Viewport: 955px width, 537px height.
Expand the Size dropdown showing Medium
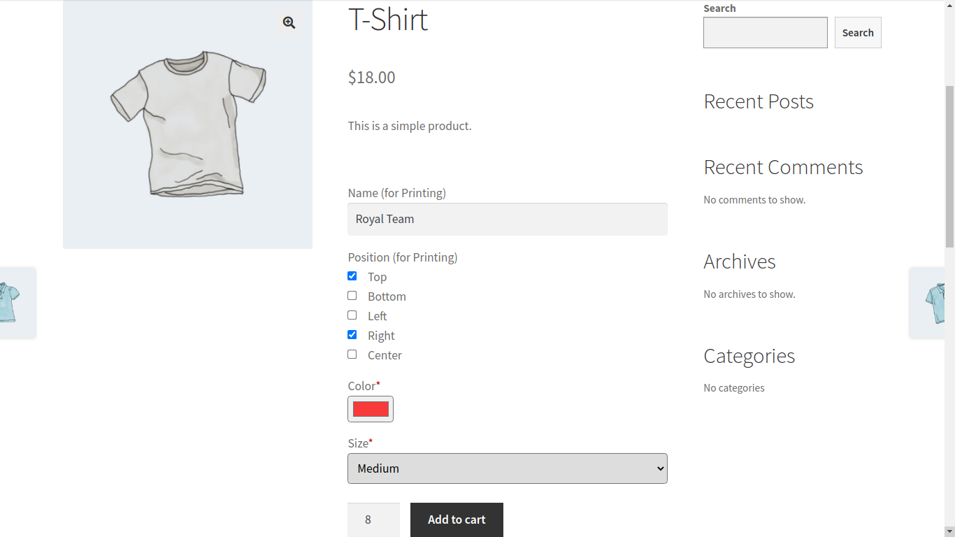point(507,468)
